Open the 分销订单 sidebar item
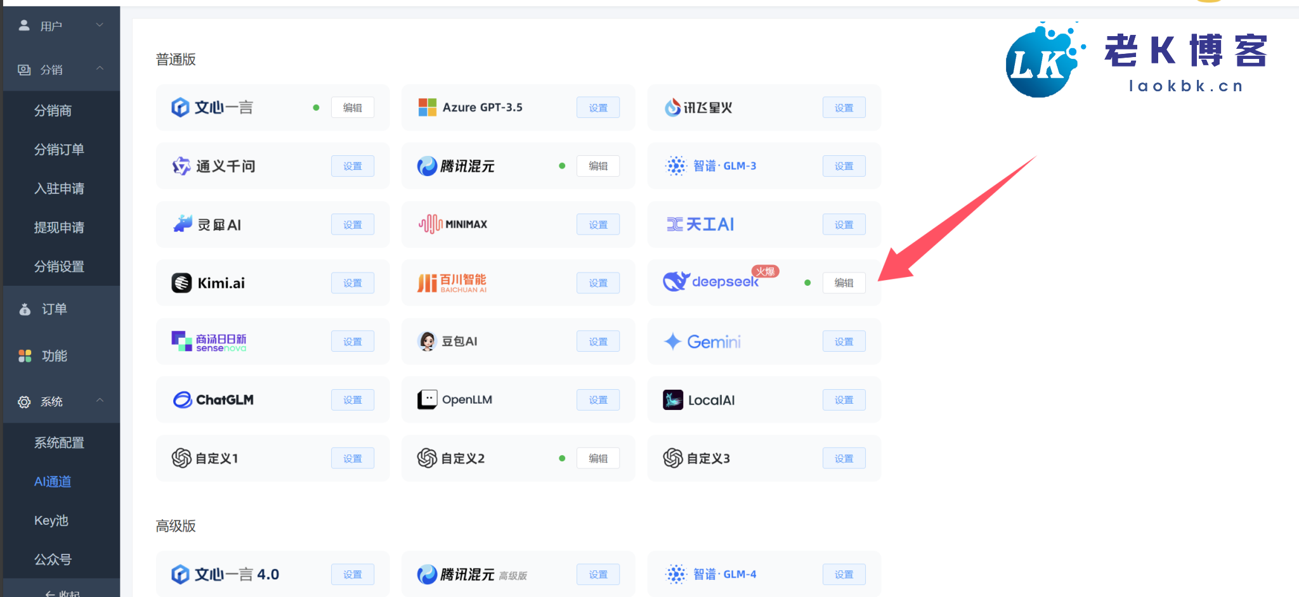The width and height of the screenshot is (1299, 597). coord(59,150)
